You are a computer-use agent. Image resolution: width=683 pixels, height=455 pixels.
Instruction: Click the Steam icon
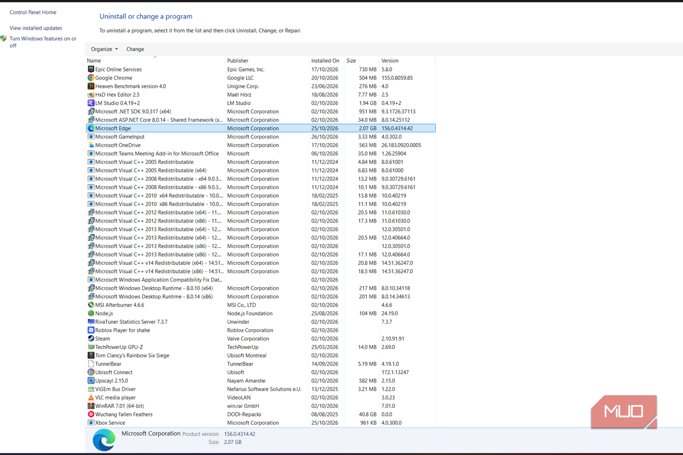[x=91, y=338]
